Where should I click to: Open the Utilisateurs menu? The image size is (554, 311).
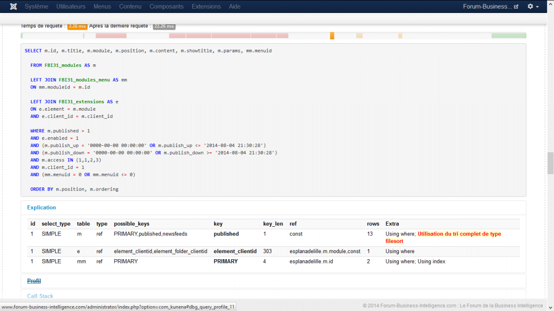pyautogui.click(x=71, y=6)
